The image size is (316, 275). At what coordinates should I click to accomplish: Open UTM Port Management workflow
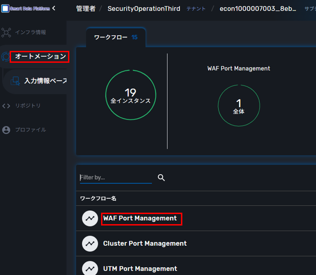click(140, 269)
